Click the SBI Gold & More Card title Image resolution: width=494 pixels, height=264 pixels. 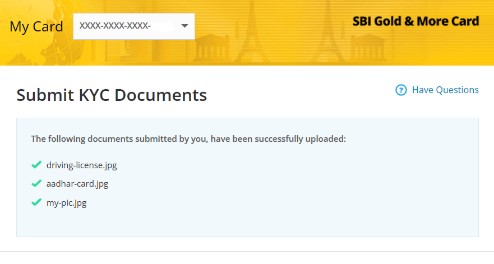[415, 22]
